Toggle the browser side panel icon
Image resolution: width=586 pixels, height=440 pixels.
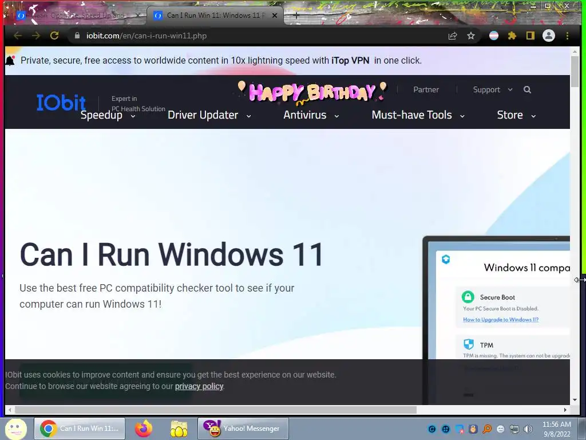tap(530, 36)
